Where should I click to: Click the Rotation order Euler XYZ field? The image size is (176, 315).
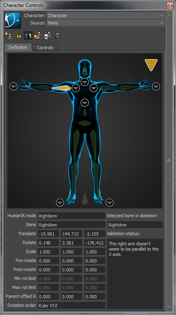coord(71,306)
